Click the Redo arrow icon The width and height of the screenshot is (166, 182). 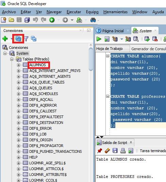[x=44, y=20]
